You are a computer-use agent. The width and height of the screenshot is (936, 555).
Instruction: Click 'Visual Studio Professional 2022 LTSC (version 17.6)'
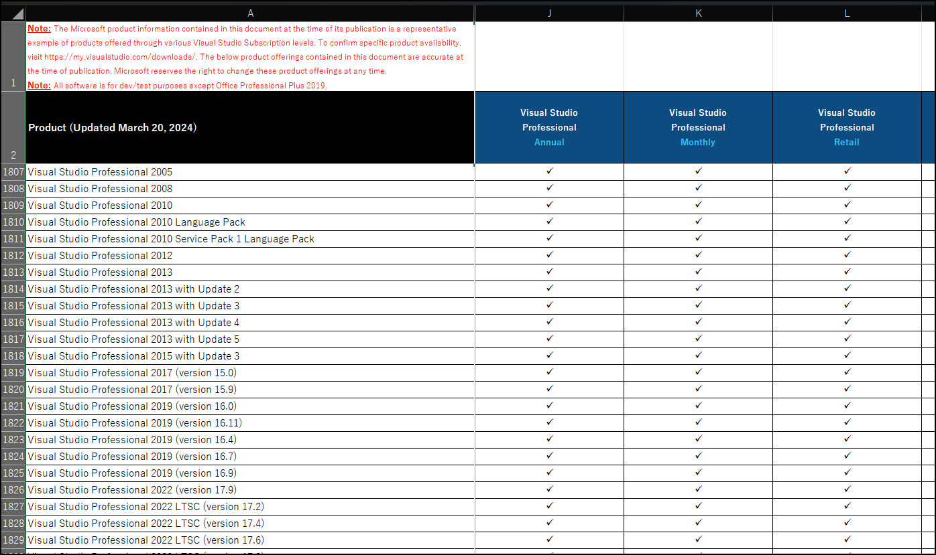250,540
